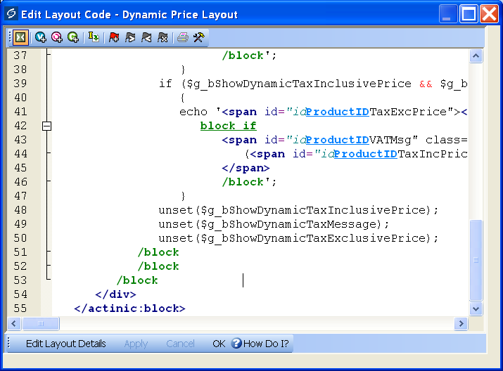Click the vertical scrollbar up arrow

476,56
